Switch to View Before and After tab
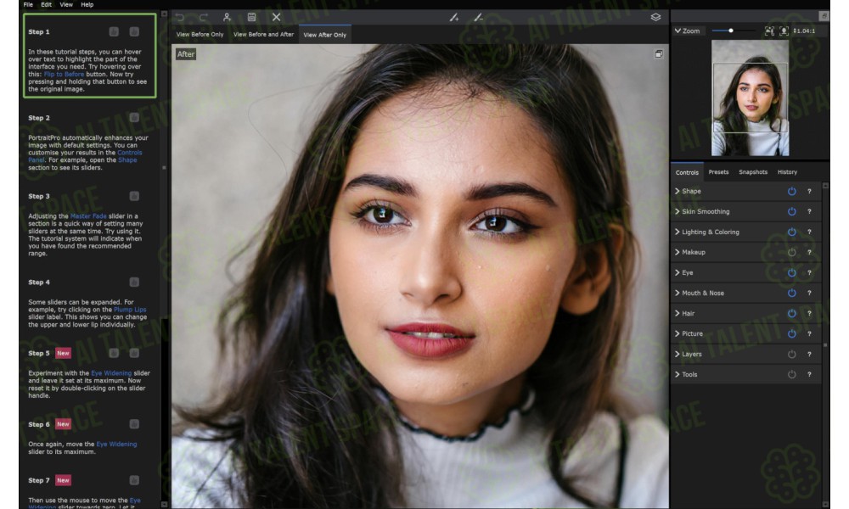The height and width of the screenshot is (509, 849). [x=264, y=35]
